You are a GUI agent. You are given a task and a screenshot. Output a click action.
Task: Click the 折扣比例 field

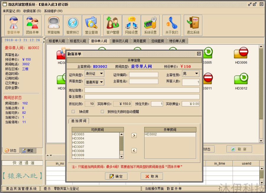click(x=90, y=104)
